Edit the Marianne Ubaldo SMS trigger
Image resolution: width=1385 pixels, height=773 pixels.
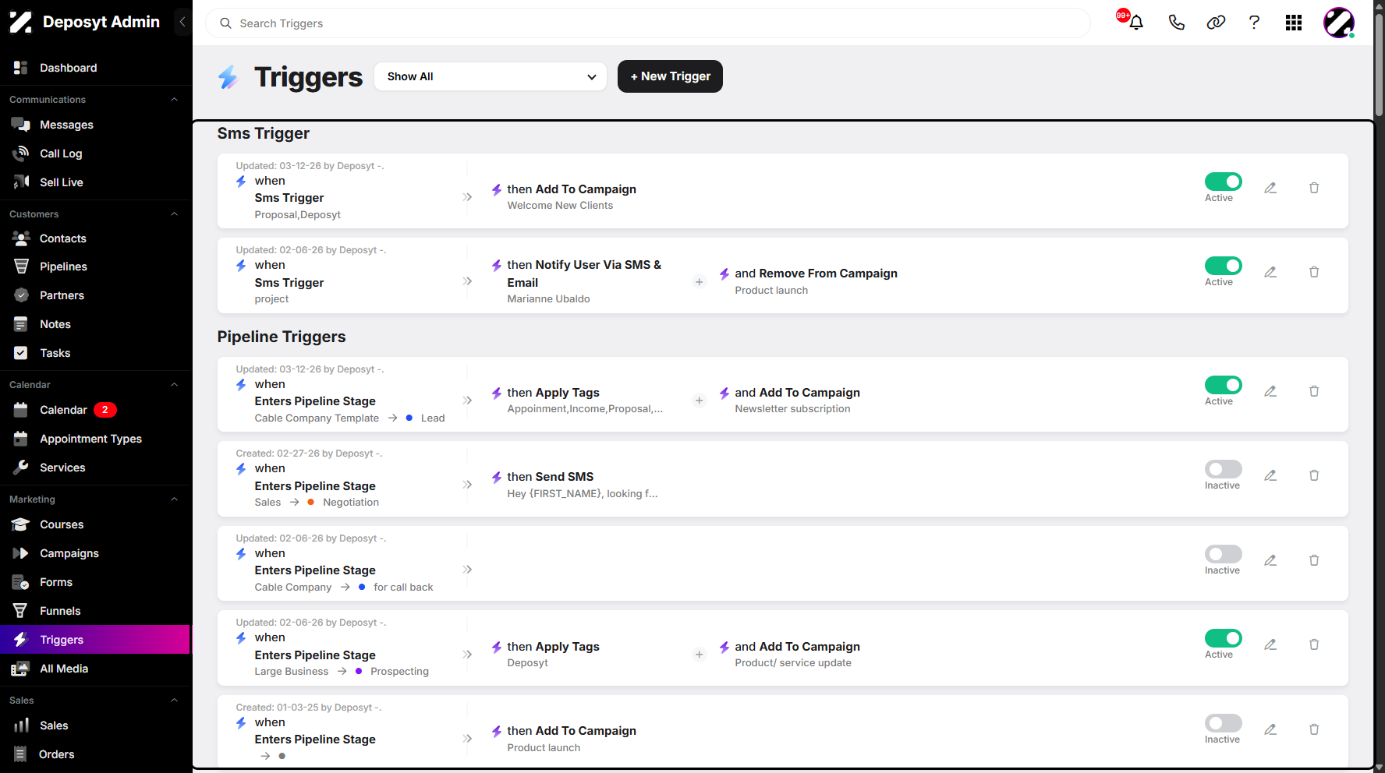(x=1270, y=272)
